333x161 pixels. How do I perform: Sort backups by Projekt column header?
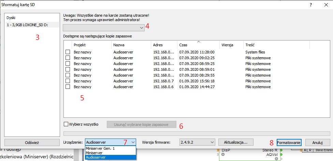[91, 45]
